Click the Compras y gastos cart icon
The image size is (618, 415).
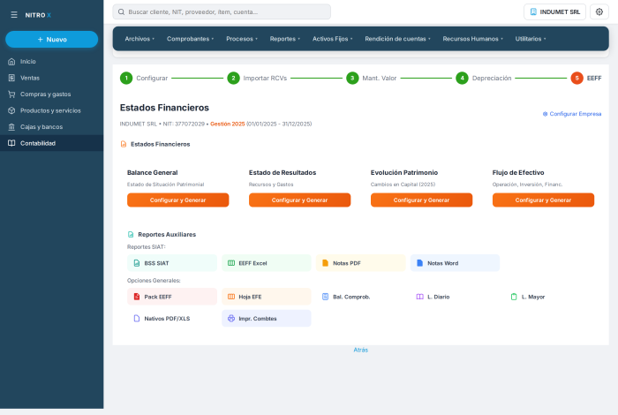point(11,94)
